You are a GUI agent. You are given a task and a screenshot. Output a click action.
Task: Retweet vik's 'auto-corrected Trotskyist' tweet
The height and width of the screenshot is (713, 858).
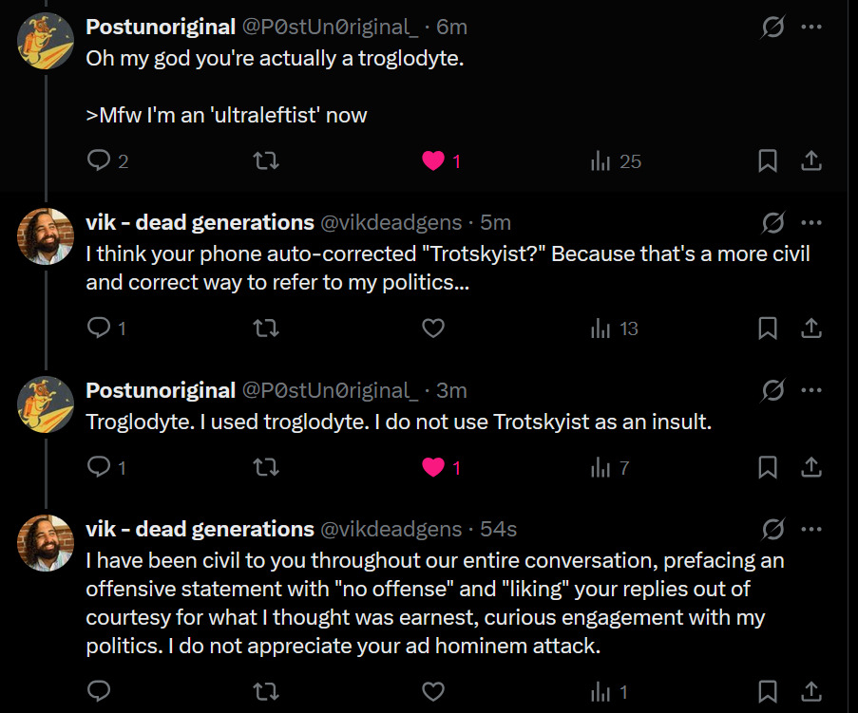click(267, 328)
